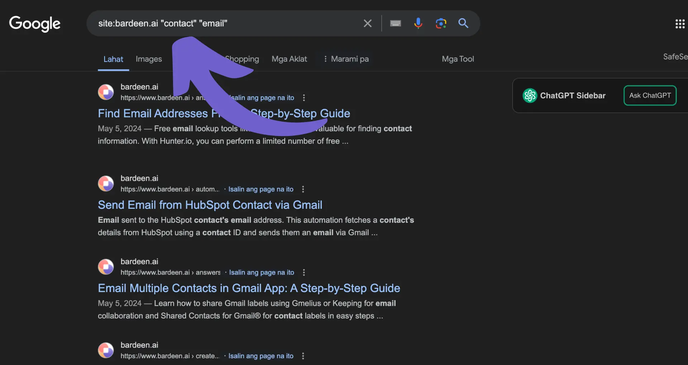Click bardeen.ai favicon of Find Email Addresses result

point(106,92)
